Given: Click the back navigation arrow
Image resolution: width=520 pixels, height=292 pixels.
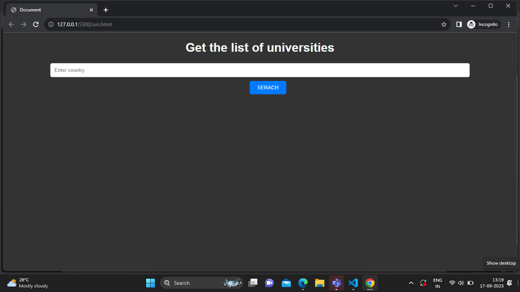Looking at the screenshot, I should (x=11, y=24).
